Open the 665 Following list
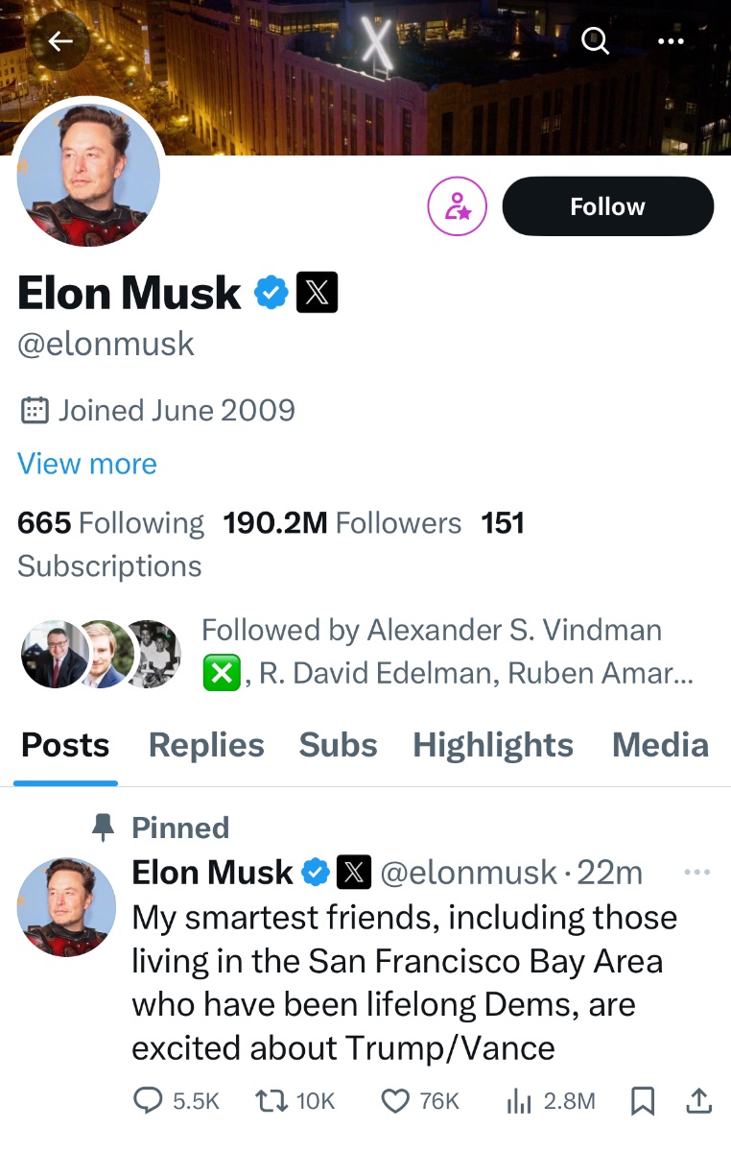731x1152 pixels. click(110, 523)
